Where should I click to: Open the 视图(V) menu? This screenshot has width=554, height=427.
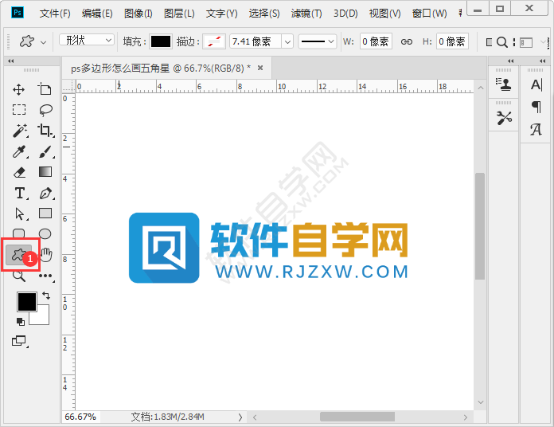[384, 14]
